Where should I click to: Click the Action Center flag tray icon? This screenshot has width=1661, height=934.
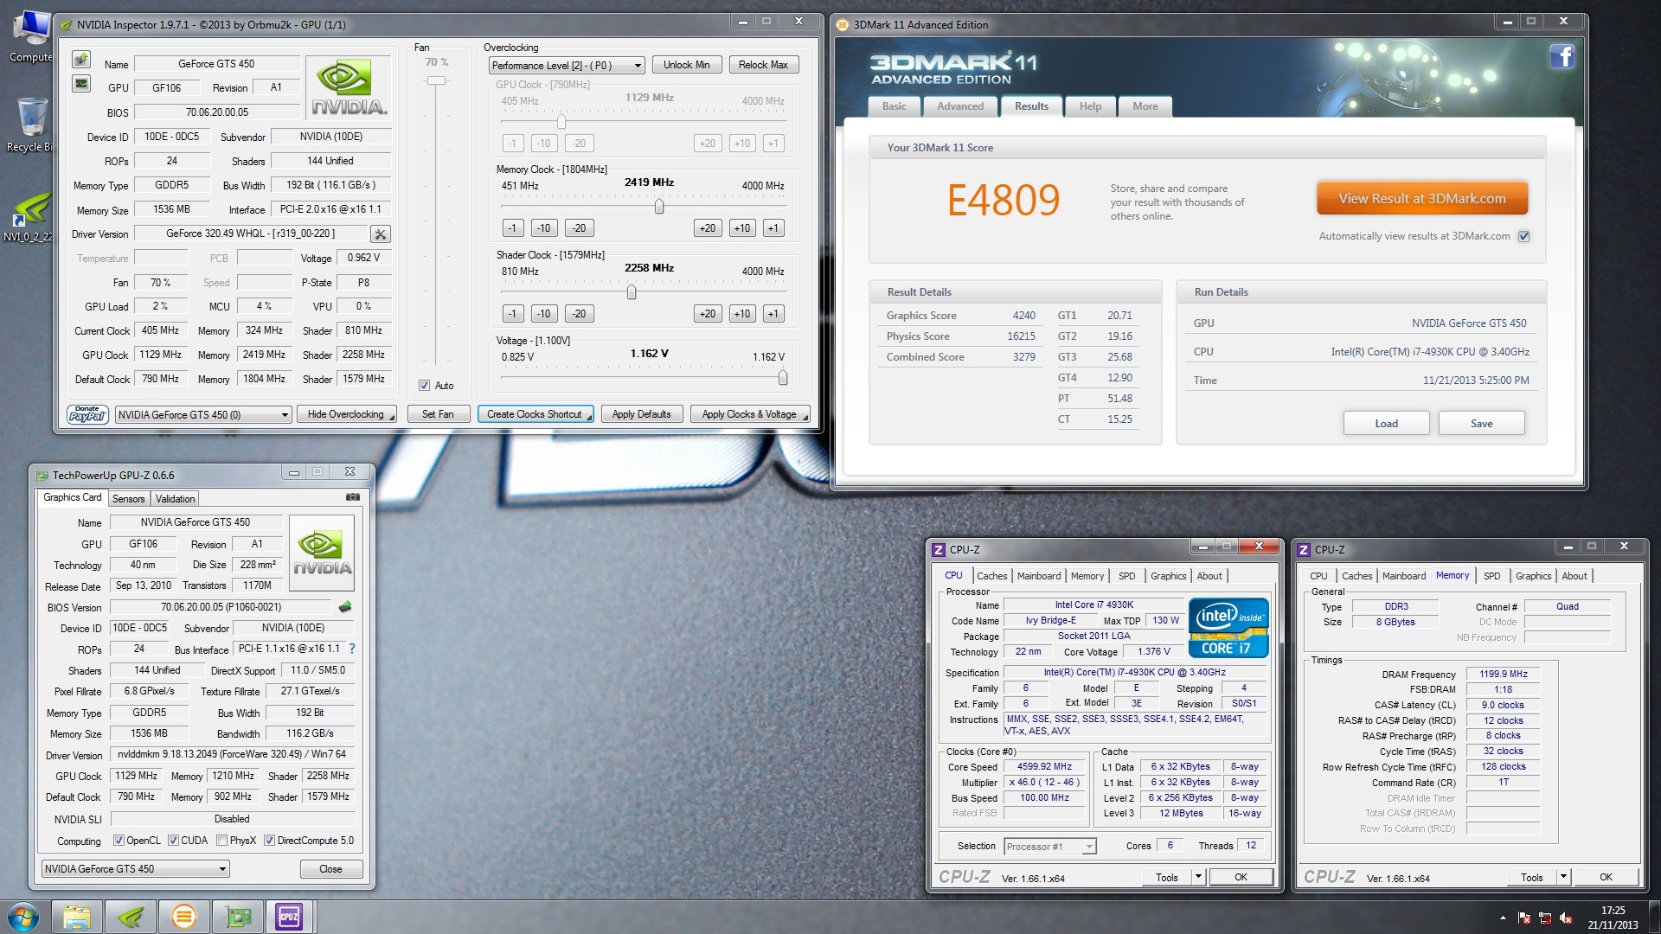pyautogui.click(x=1524, y=918)
